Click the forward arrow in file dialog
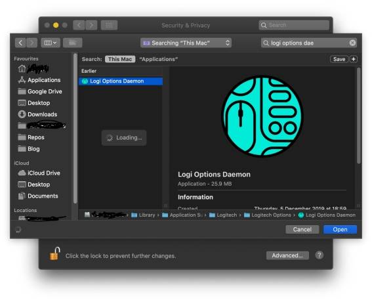372x302 pixels. [x=31, y=43]
